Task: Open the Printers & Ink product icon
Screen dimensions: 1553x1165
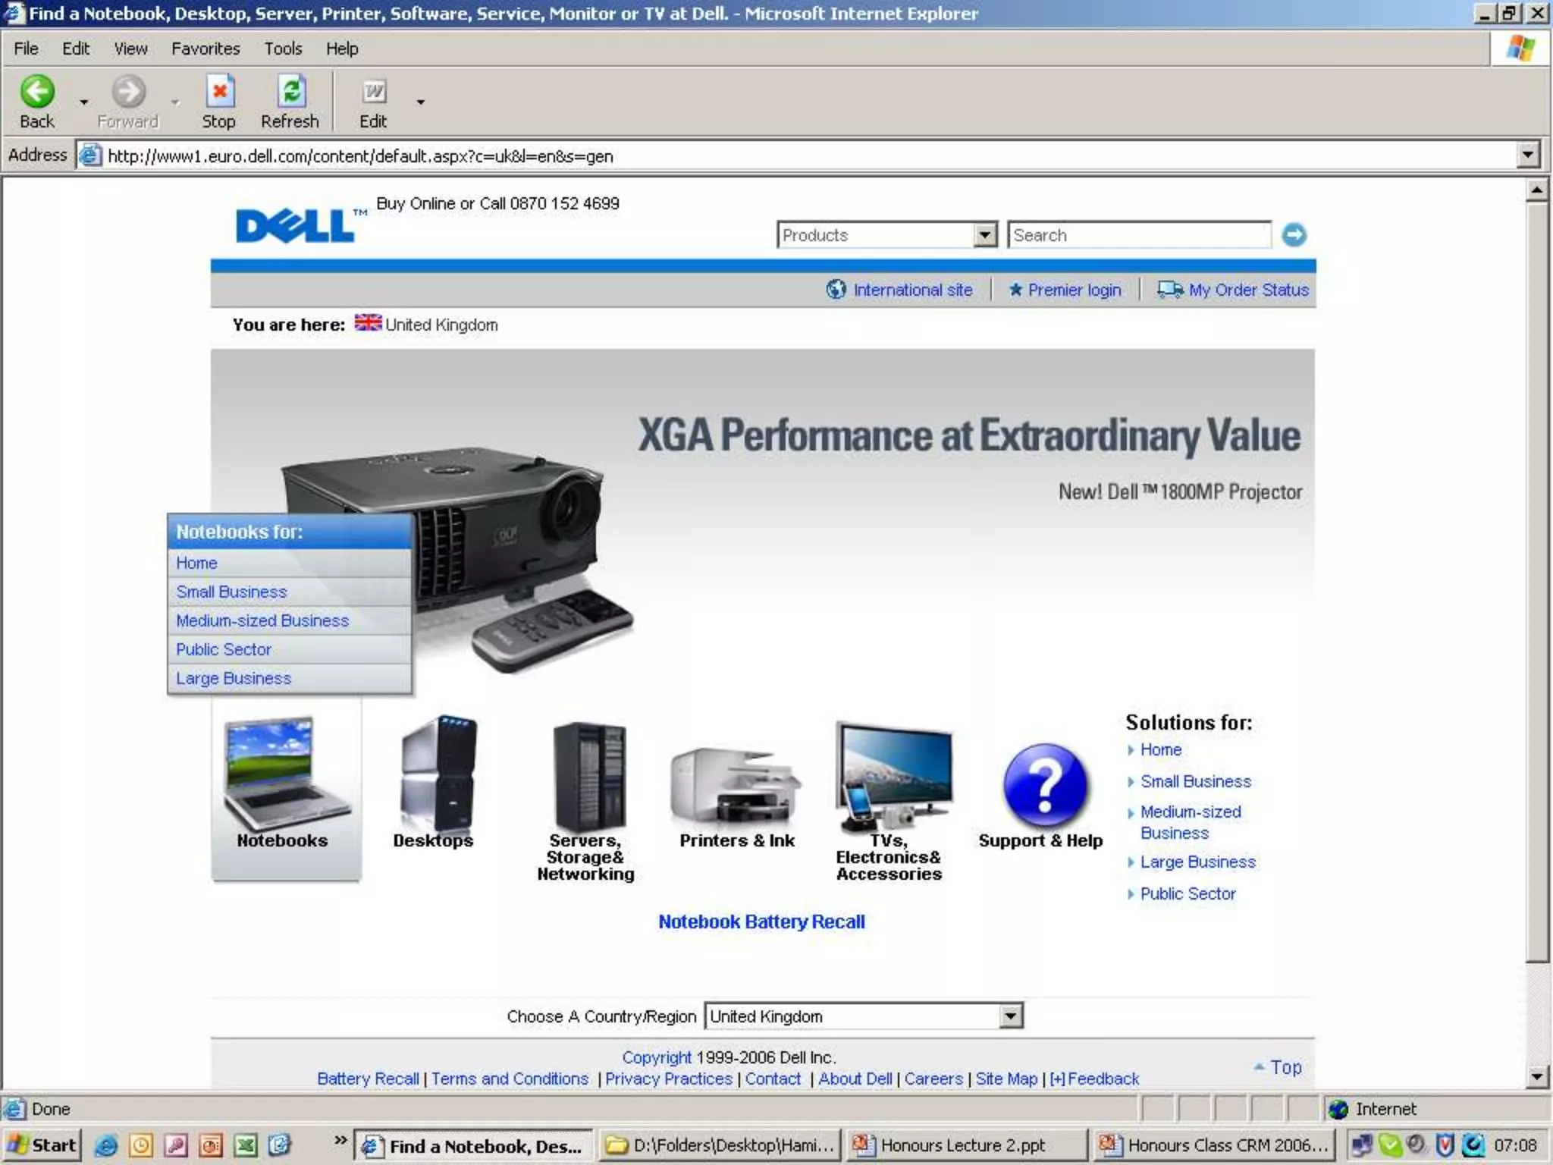Action: (x=735, y=785)
